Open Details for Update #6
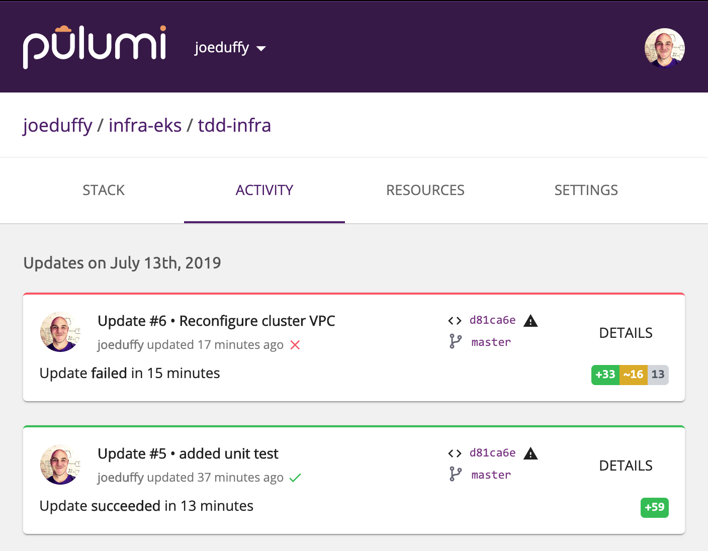The image size is (708, 551). point(626,333)
